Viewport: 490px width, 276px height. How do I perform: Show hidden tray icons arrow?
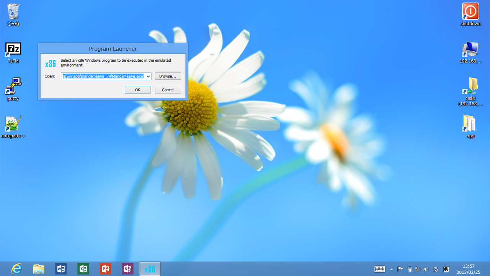(391, 269)
